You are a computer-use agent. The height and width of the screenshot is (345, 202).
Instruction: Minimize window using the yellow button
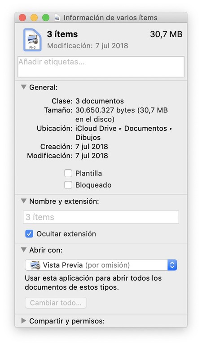[34, 18]
